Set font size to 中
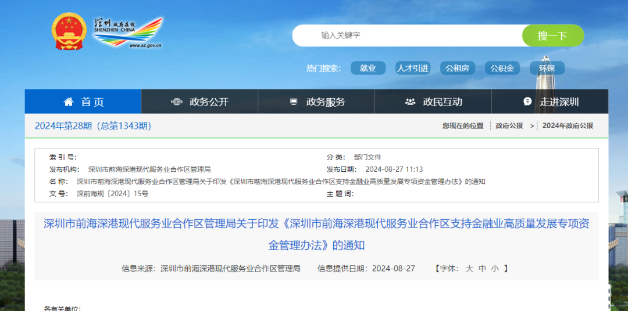Viewport: 628px width, 311px height. tap(483, 269)
